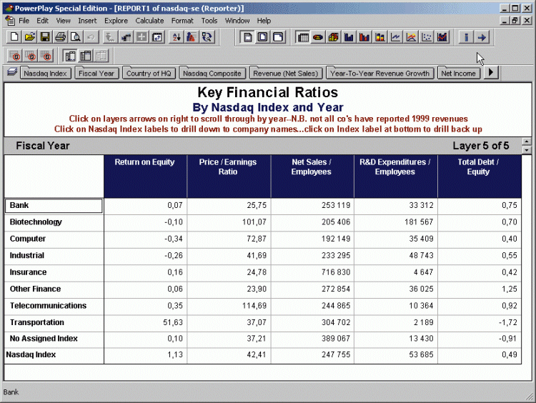
Task: Go to previous layer with the up arrow
Action: click(527, 141)
